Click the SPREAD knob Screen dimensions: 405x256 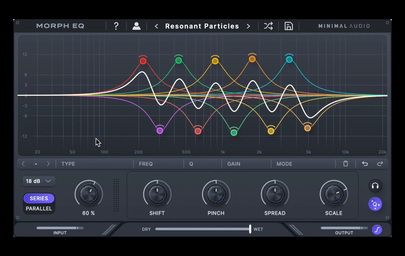click(275, 194)
